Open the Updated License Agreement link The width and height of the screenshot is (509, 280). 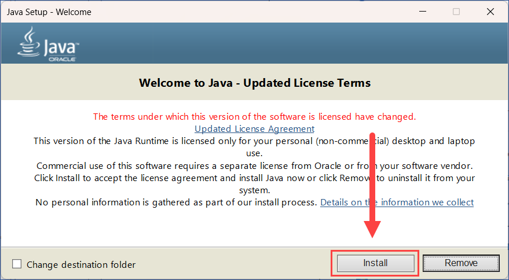tap(255, 129)
